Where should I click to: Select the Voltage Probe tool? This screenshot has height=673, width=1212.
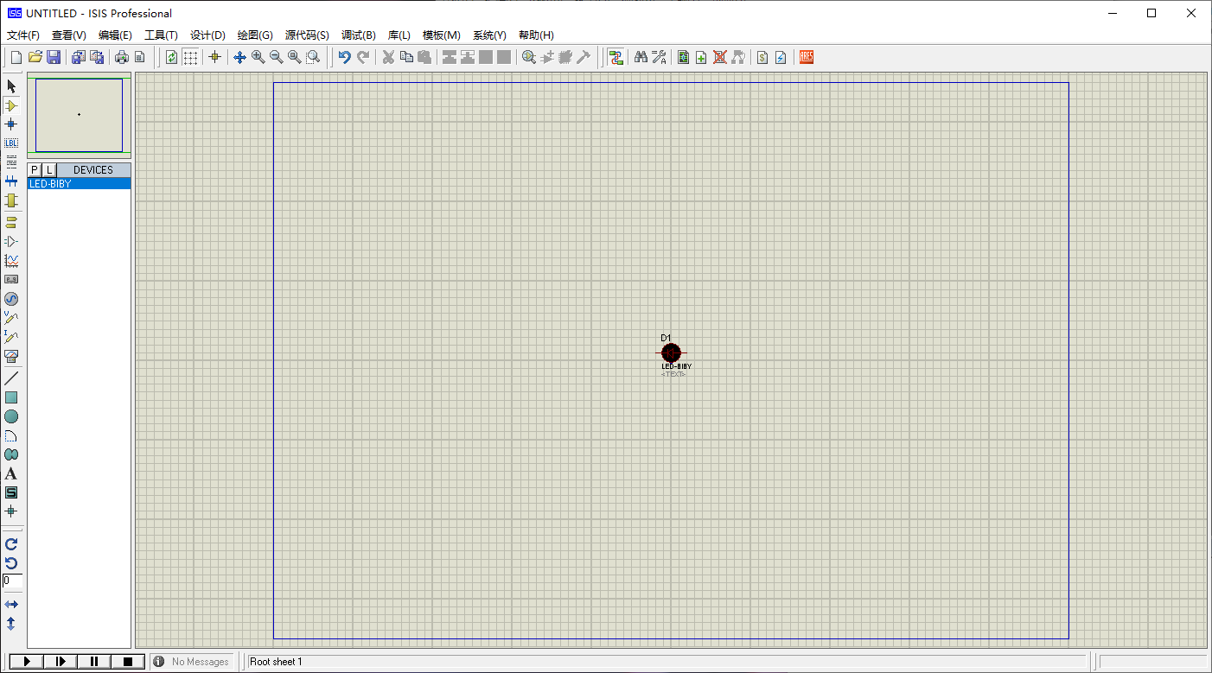tap(11, 318)
